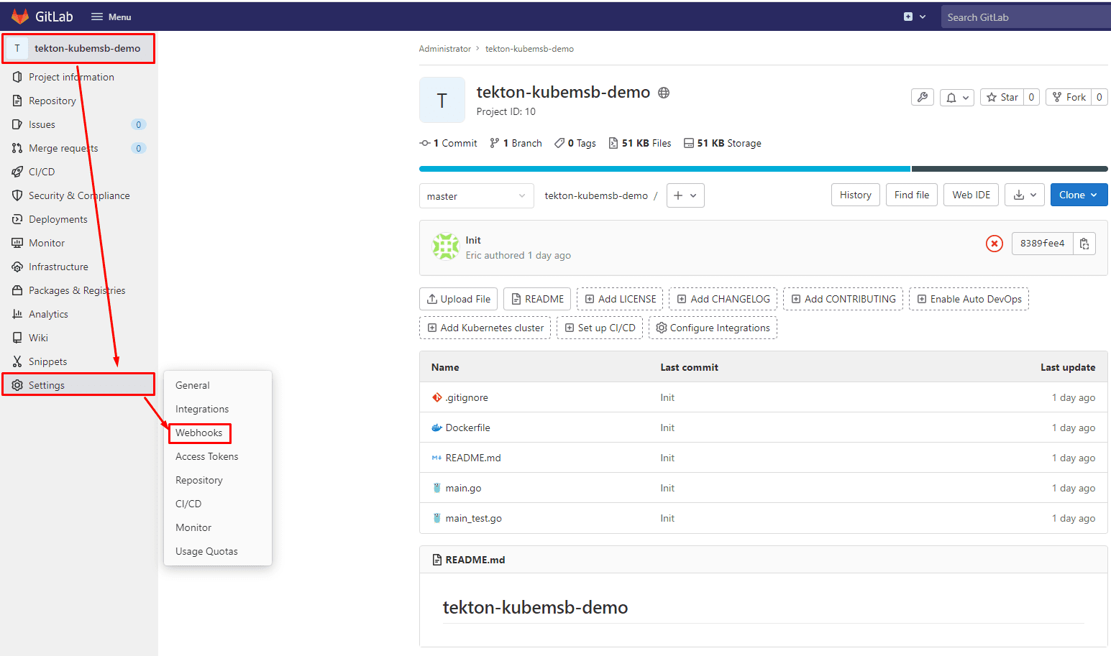Click the Find file button

point(912,195)
